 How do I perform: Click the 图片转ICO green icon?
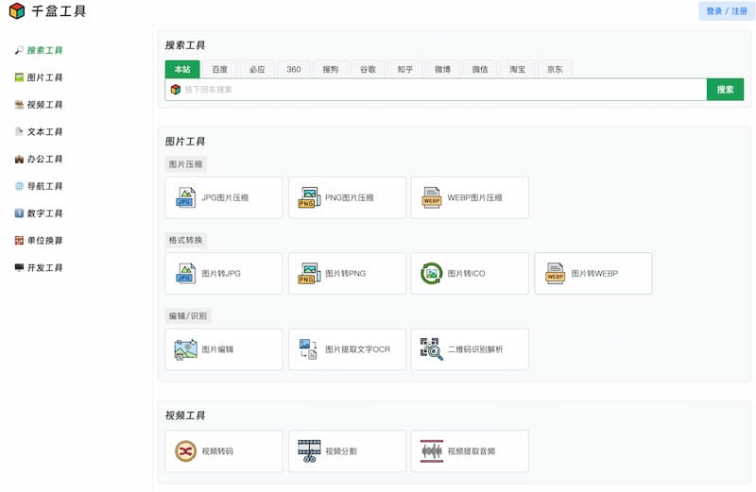click(x=432, y=273)
